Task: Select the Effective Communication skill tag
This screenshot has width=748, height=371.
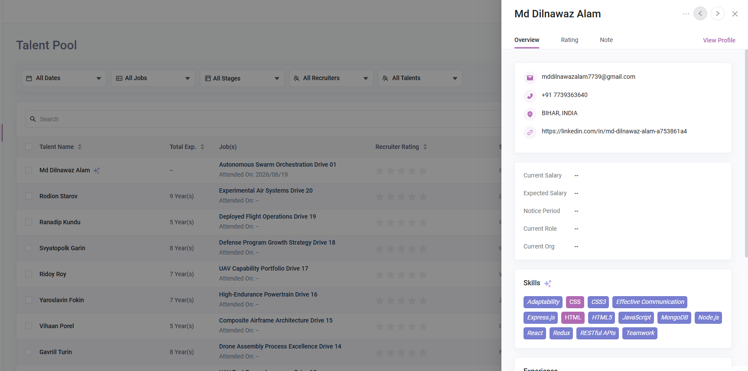Action: point(650,302)
